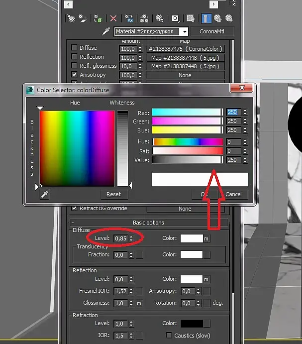Click the Translucency Color swatch
302x344 pixels.
click(192, 255)
